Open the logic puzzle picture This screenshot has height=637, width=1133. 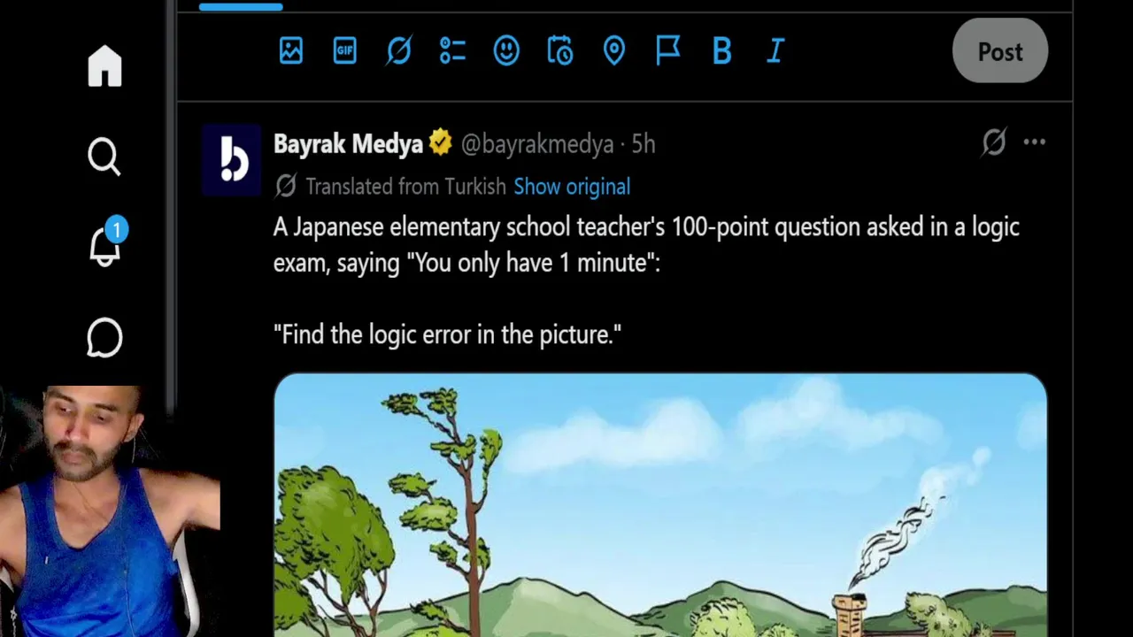pyautogui.click(x=660, y=505)
